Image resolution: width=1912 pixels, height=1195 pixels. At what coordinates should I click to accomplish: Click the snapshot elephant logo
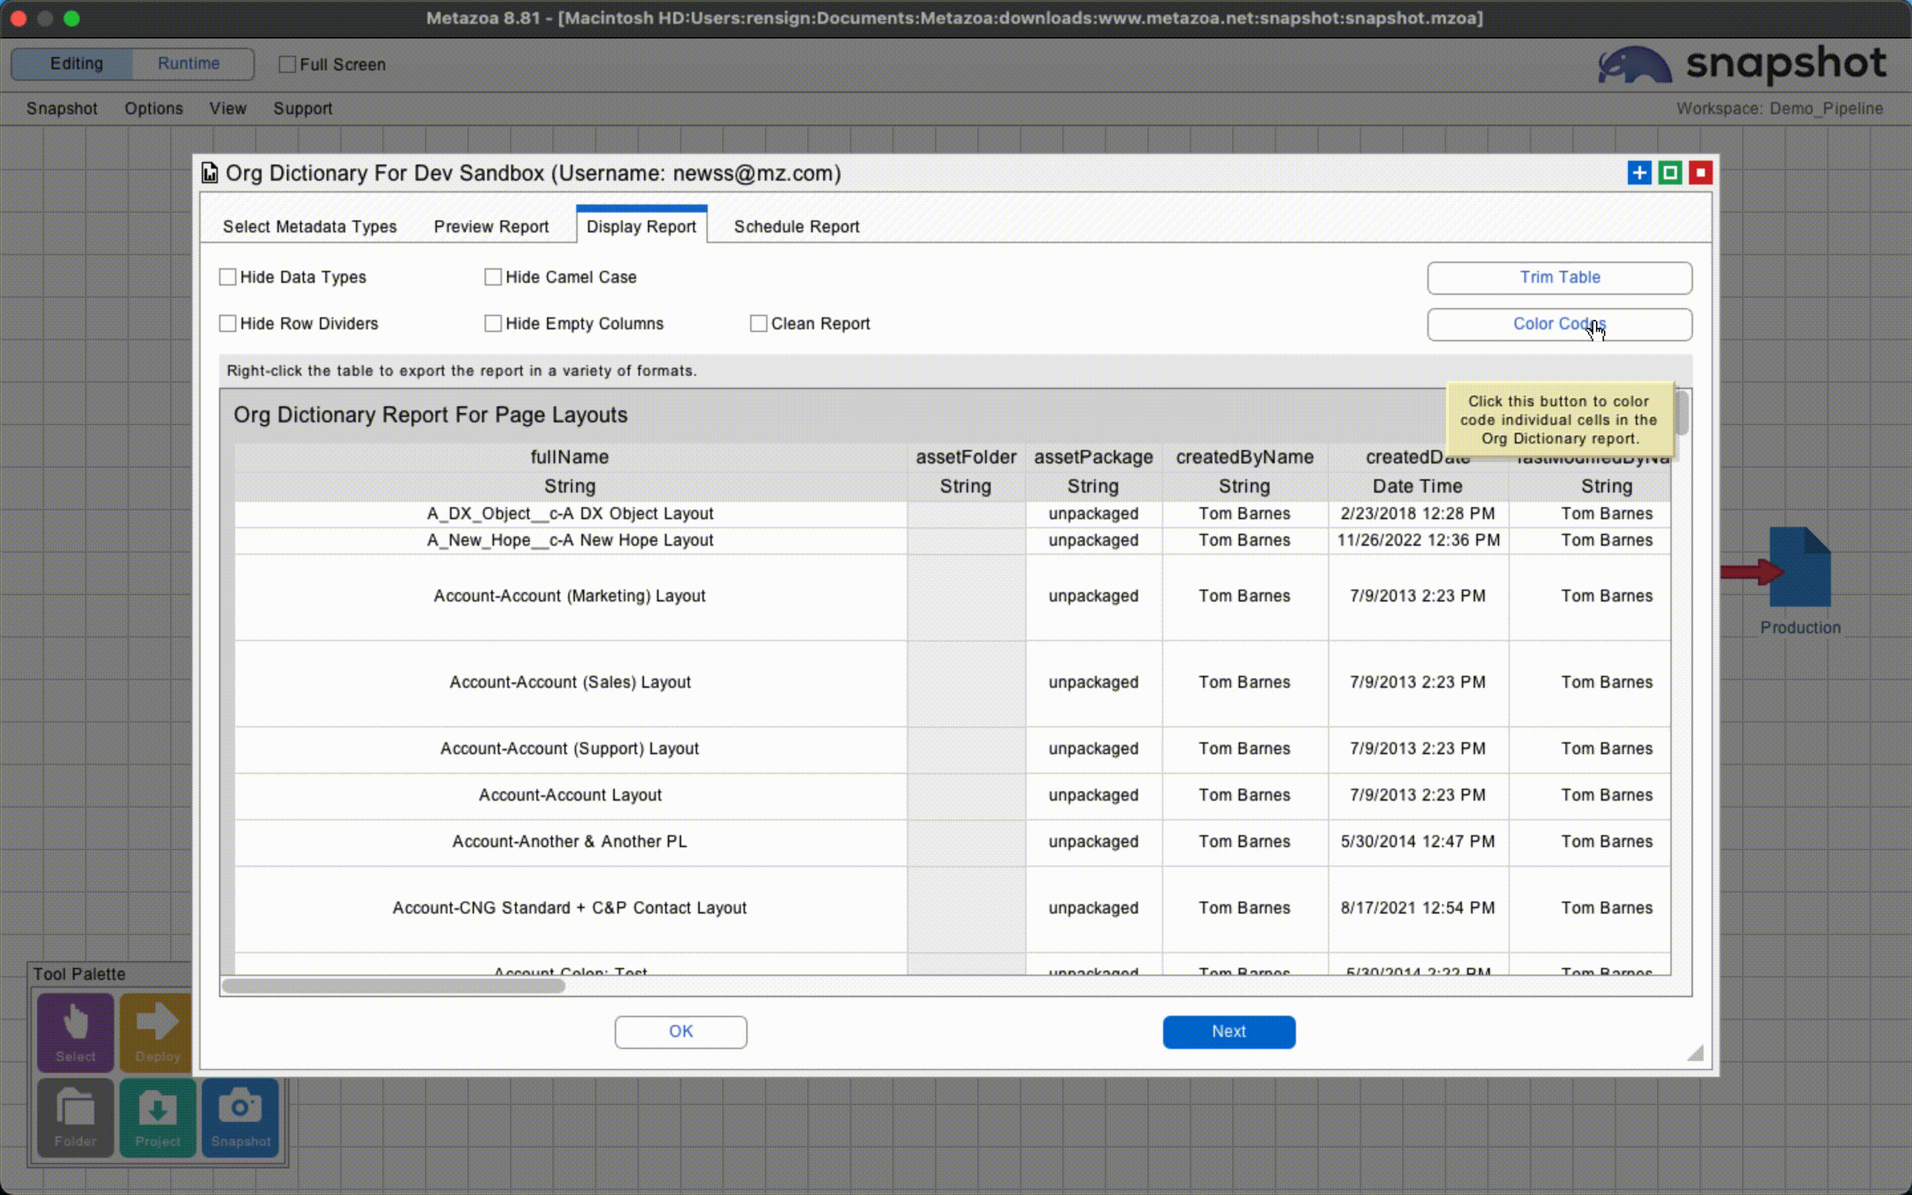[1634, 65]
